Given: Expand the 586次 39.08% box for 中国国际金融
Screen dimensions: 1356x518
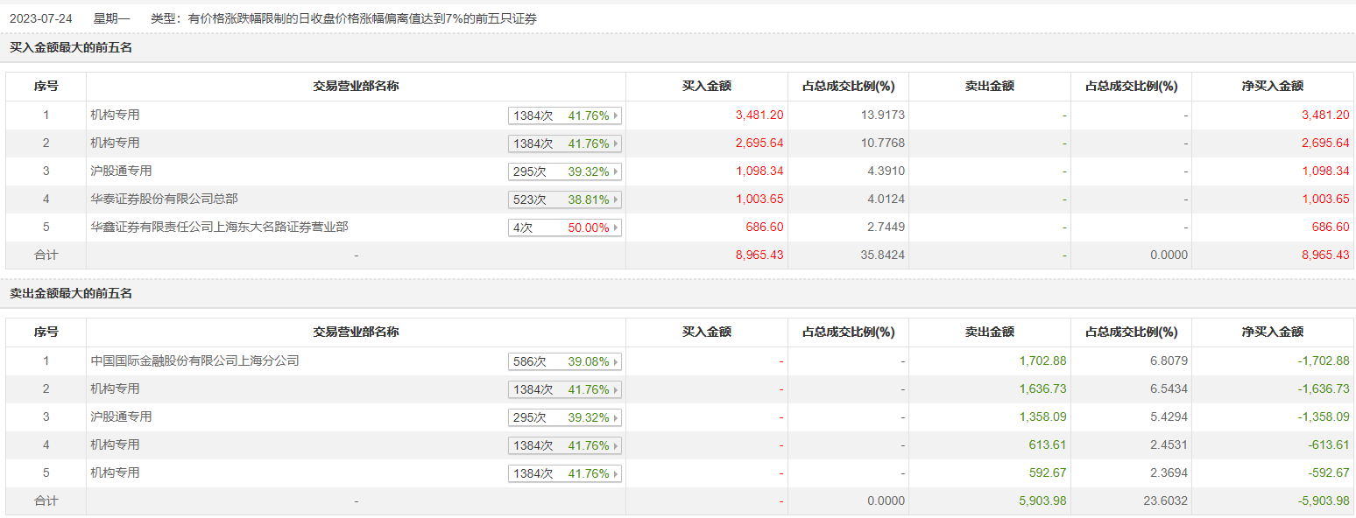Looking at the screenshot, I should tap(564, 361).
